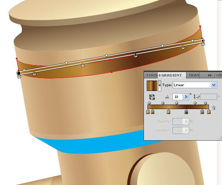Image resolution: width=222 pixels, height=185 pixels.
Task: Click the second midpoint diamond above the slider
Action: pos(163,103)
